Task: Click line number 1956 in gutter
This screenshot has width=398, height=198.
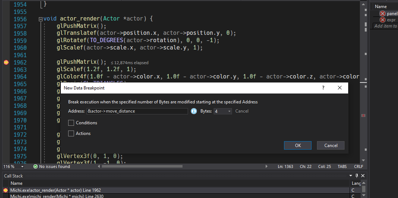Action: tap(20, 19)
